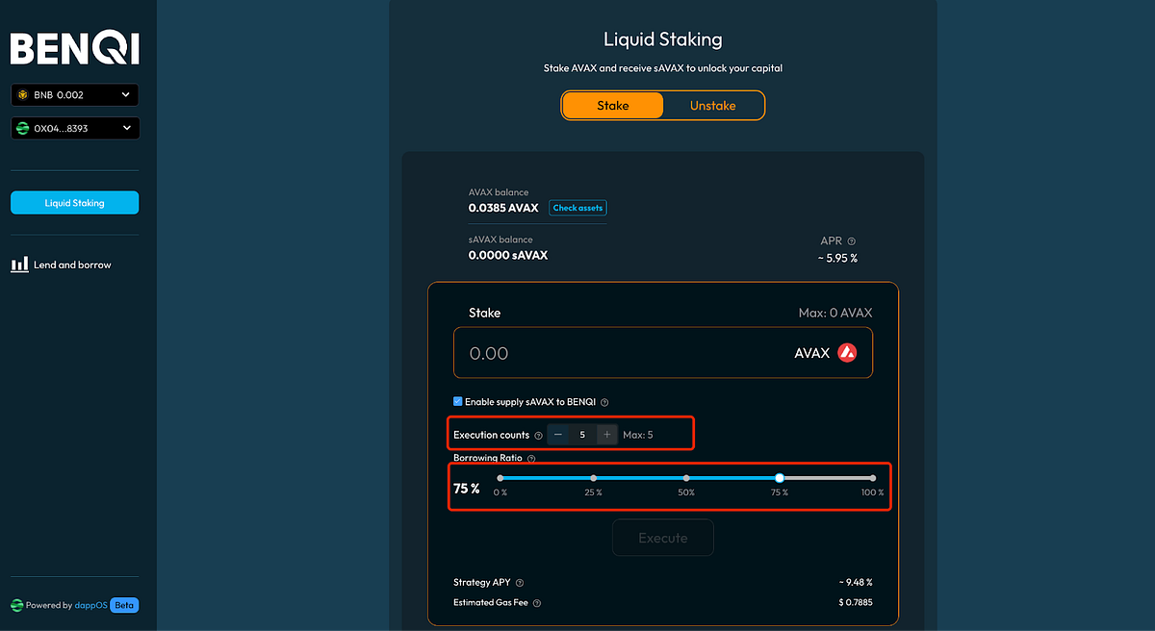Image resolution: width=1155 pixels, height=631 pixels.
Task: Click the AVAX logo in the stake input
Action: click(x=846, y=352)
